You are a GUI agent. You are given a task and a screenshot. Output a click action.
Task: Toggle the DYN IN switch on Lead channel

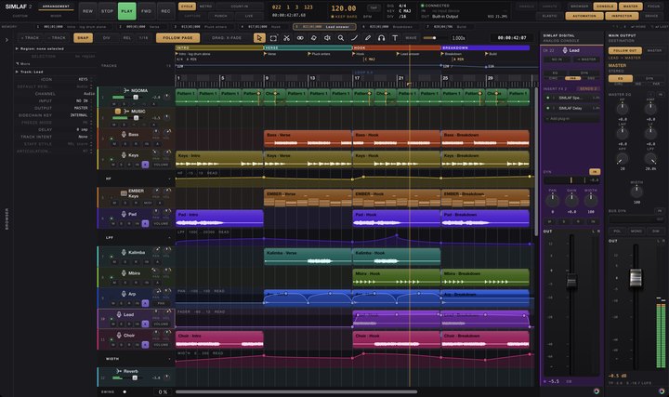point(595,172)
